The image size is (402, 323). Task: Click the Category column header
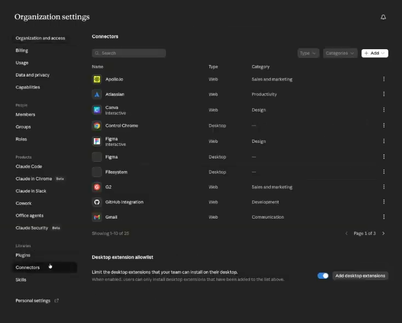260,67
